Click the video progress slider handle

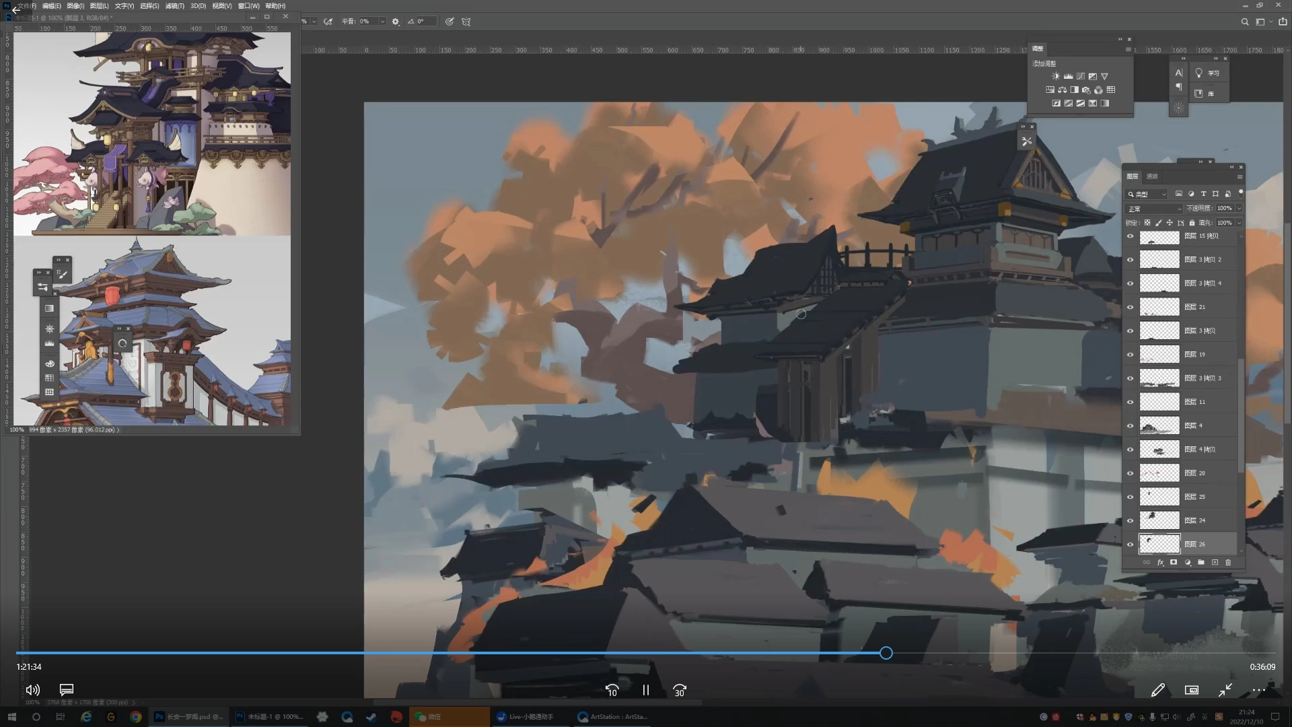point(886,653)
